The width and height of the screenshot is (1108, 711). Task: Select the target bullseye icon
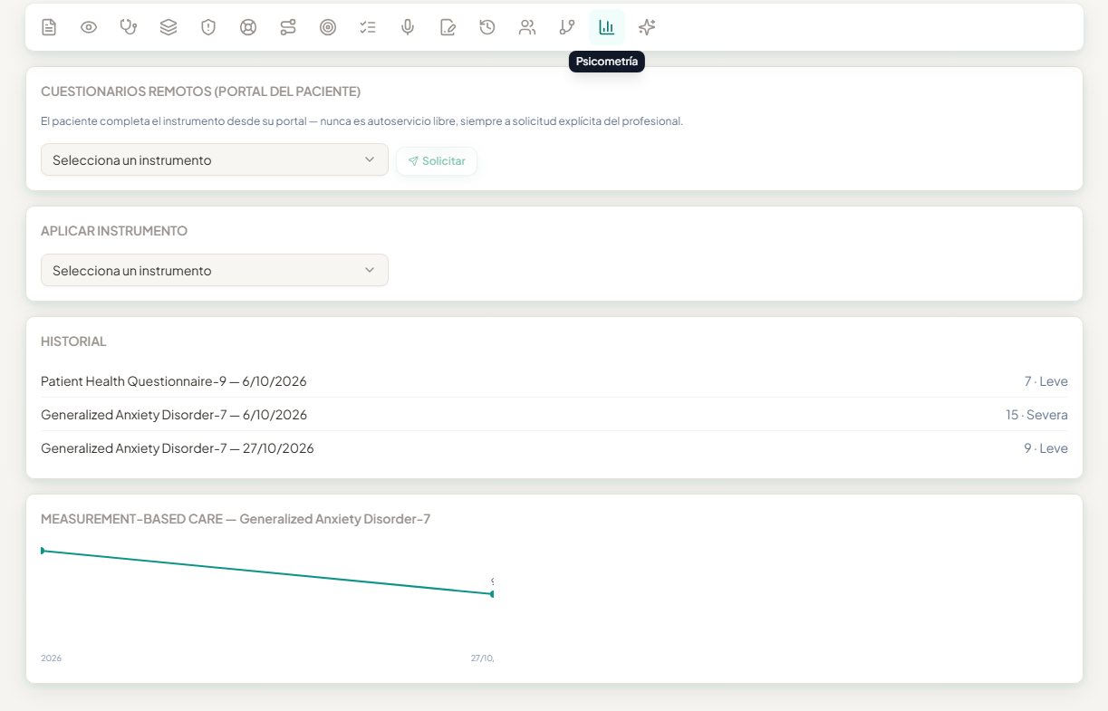pyautogui.click(x=328, y=27)
